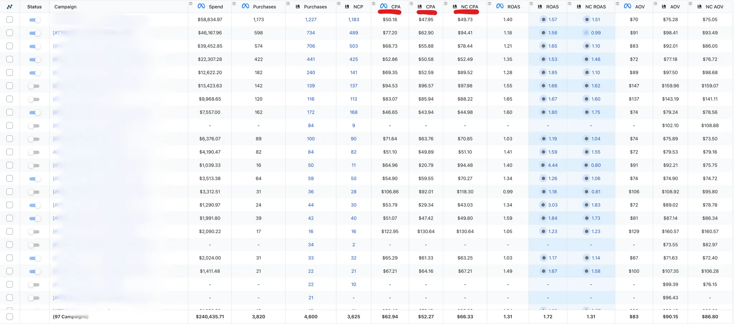This screenshot has height=324, width=734.
Task: Select the row checkbox for $4,190.47 spend
Action: coord(10,152)
